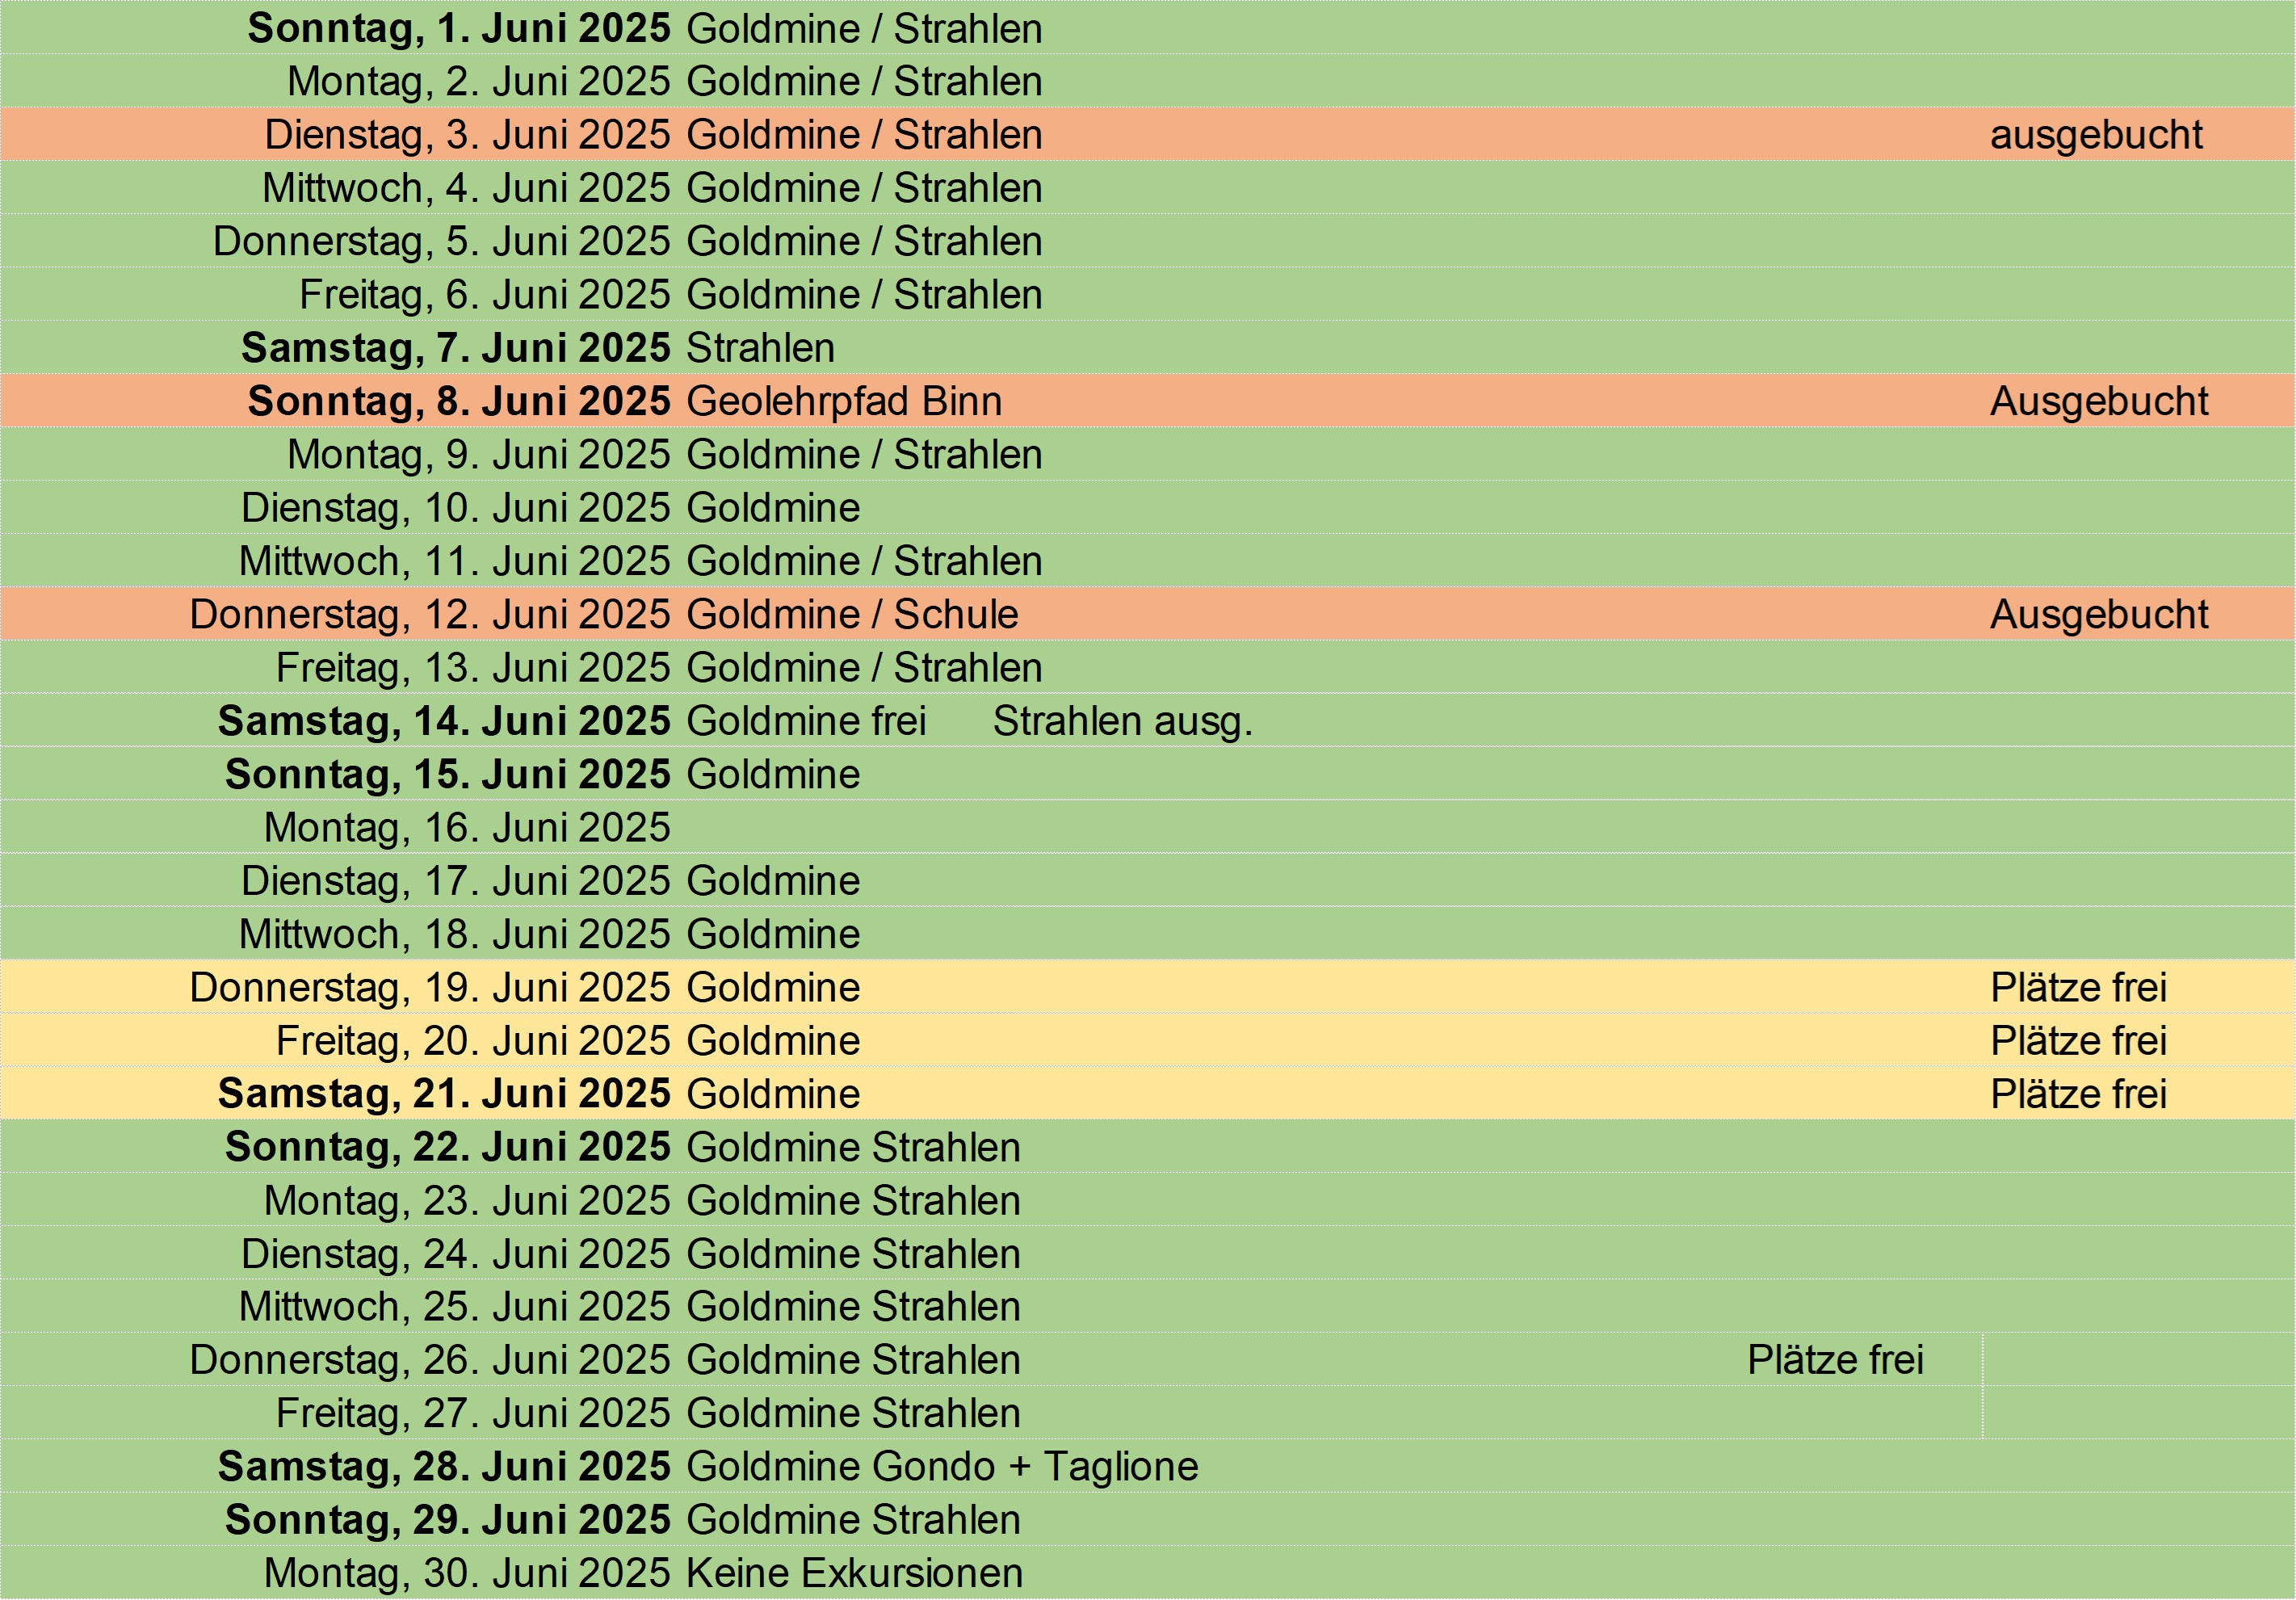Select the date Dienstag, 10. Juni 2025

pos(455,508)
